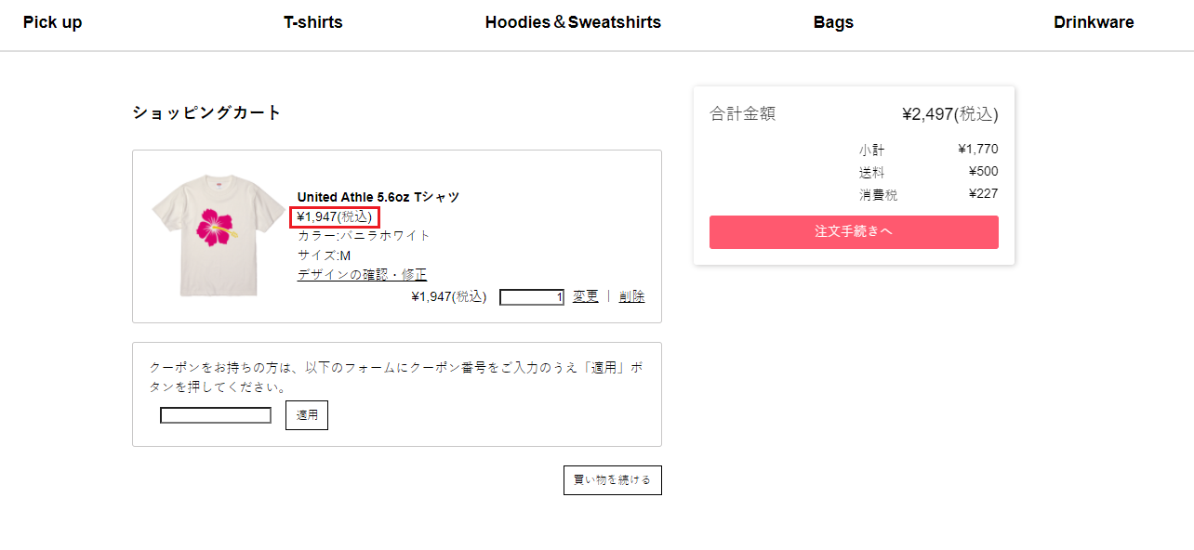This screenshot has width=1194, height=550.
Task: Click the 適用 coupon button
Action: [x=307, y=415]
